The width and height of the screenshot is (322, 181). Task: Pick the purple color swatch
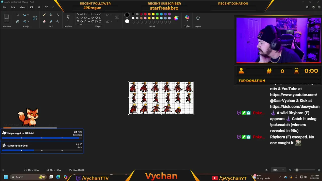pyautogui.click(x=169, y=14)
